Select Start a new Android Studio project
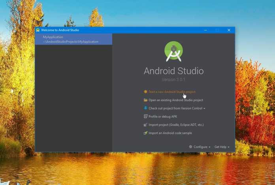This screenshot has height=185, width=275. coord(172,92)
